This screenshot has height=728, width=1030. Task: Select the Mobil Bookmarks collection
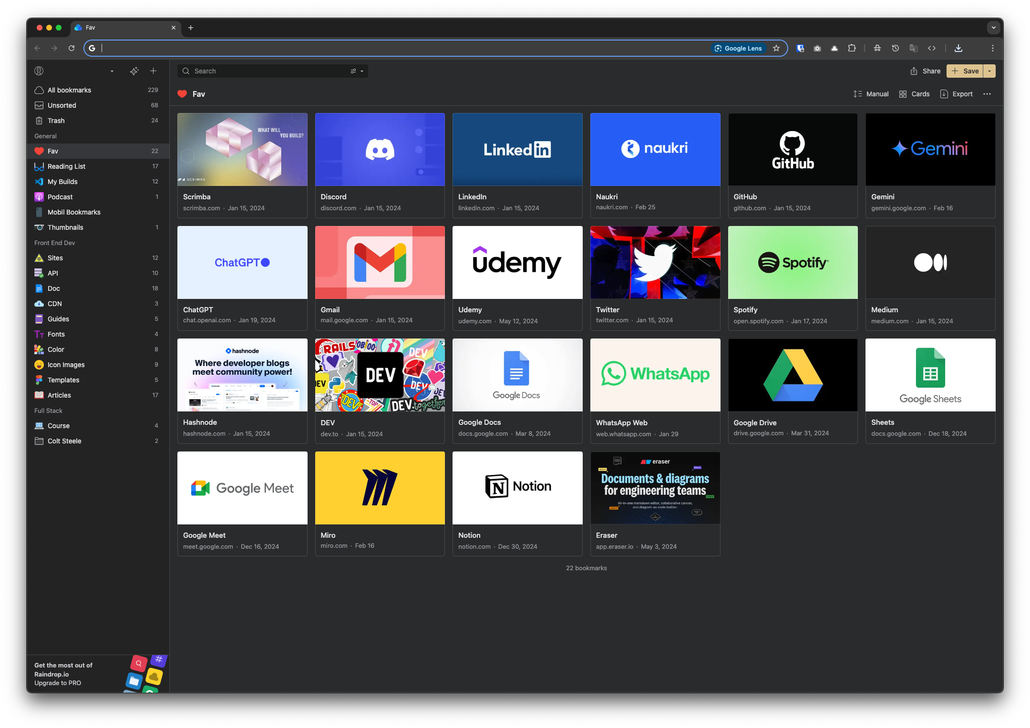tap(98, 212)
